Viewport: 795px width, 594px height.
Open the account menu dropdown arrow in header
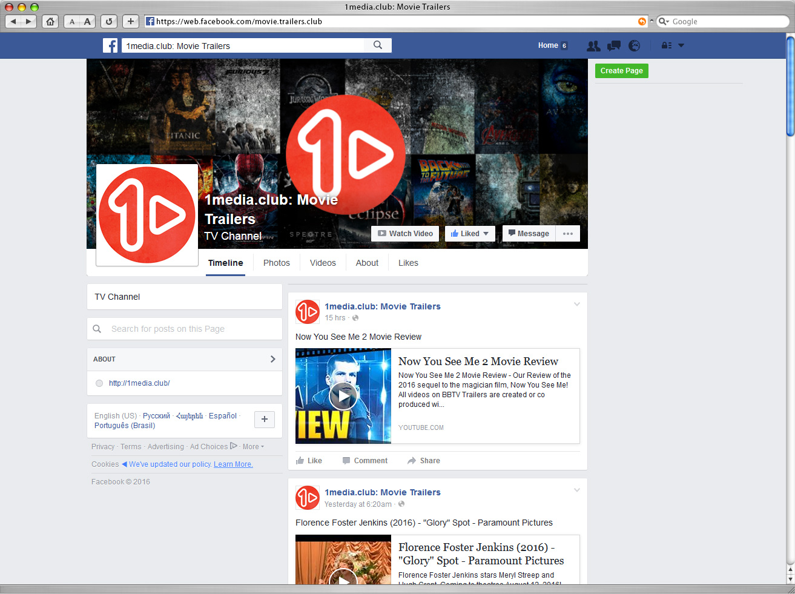(x=681, y=45)
